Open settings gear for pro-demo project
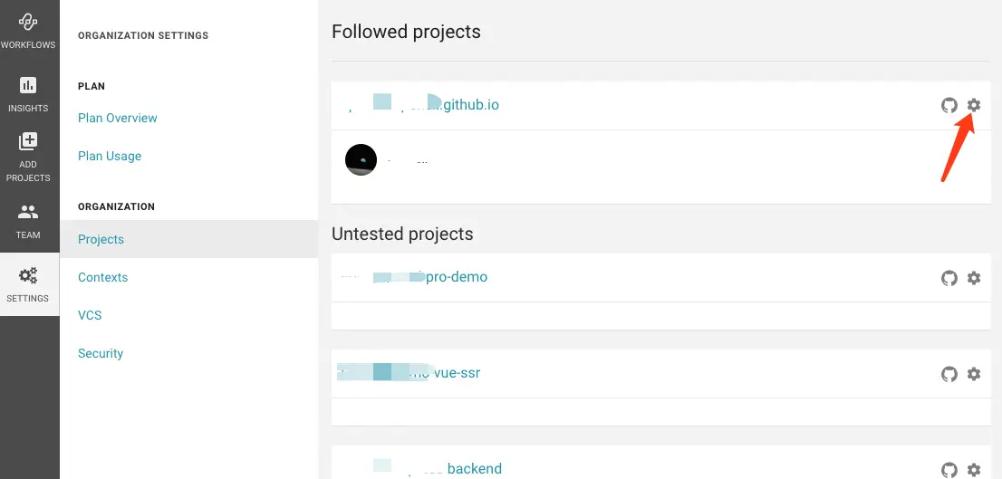The height and width of the screenshot is (479, 1002). pos(974,278)
